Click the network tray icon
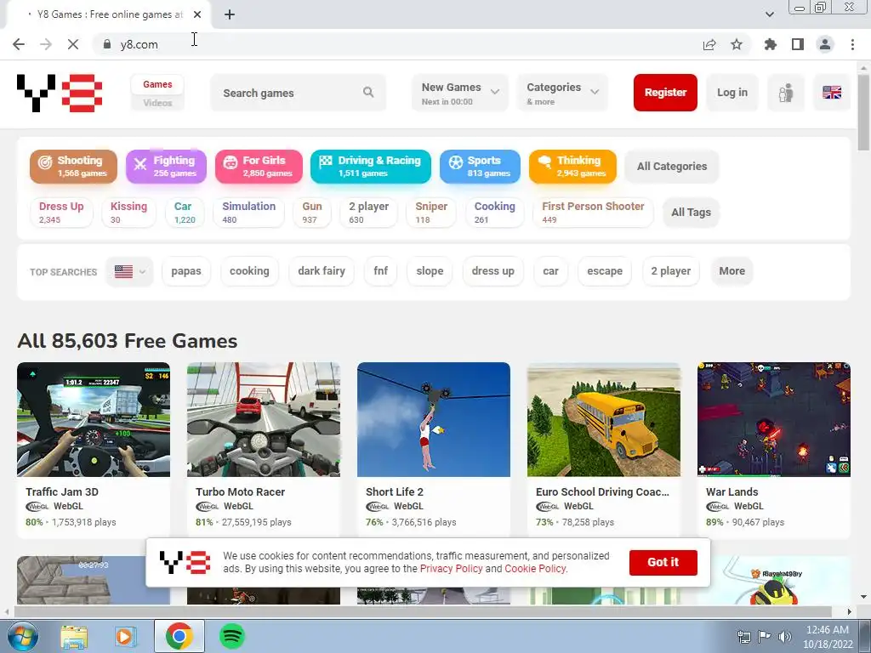This screenshot has width=871, height=653. coord(743,637)
